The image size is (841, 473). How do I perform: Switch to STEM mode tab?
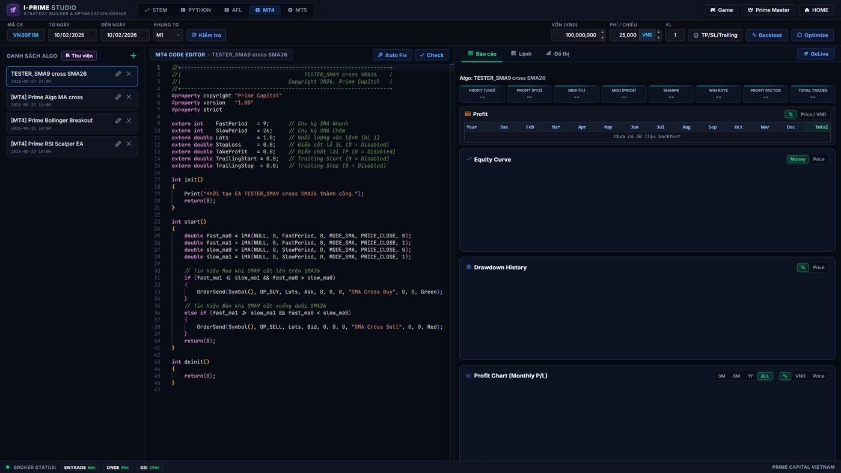(156, 10)
